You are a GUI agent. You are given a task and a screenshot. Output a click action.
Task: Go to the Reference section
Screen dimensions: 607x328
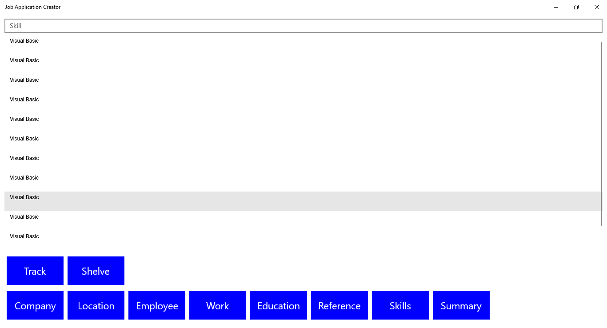point(339,305)
